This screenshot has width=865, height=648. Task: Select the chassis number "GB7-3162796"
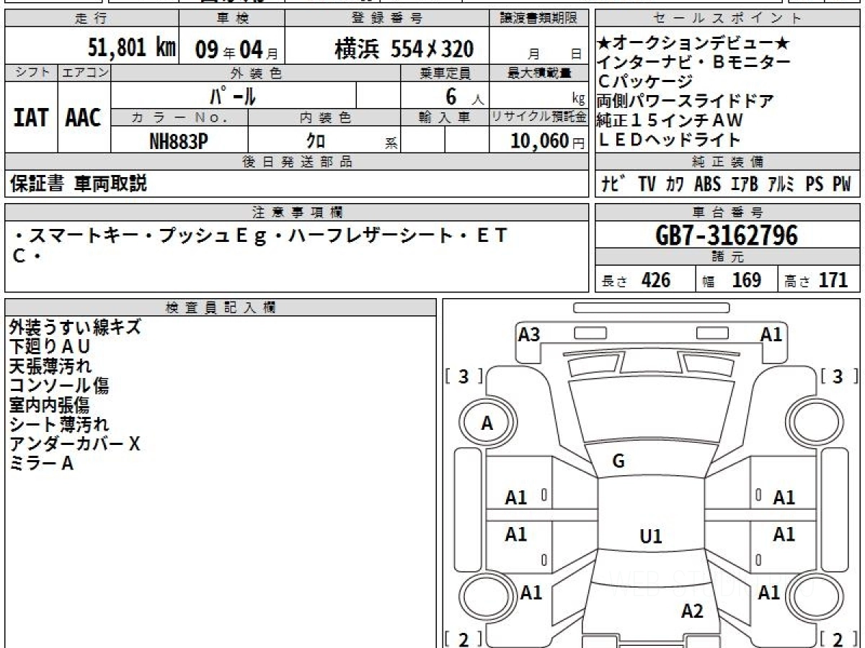(x=727, y=235)
